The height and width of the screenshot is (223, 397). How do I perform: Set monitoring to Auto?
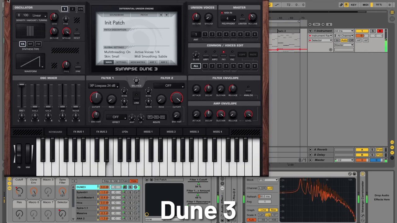coord(344,41)
